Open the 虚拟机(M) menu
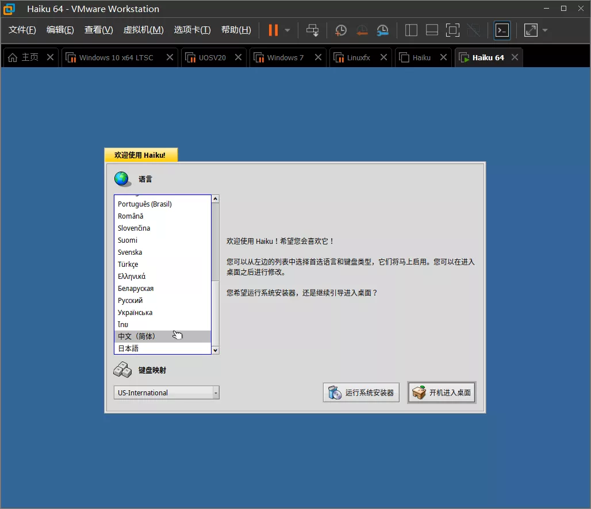Image resolution: width=591 pixels, height=509 pixels. click(x=144, y=30)
